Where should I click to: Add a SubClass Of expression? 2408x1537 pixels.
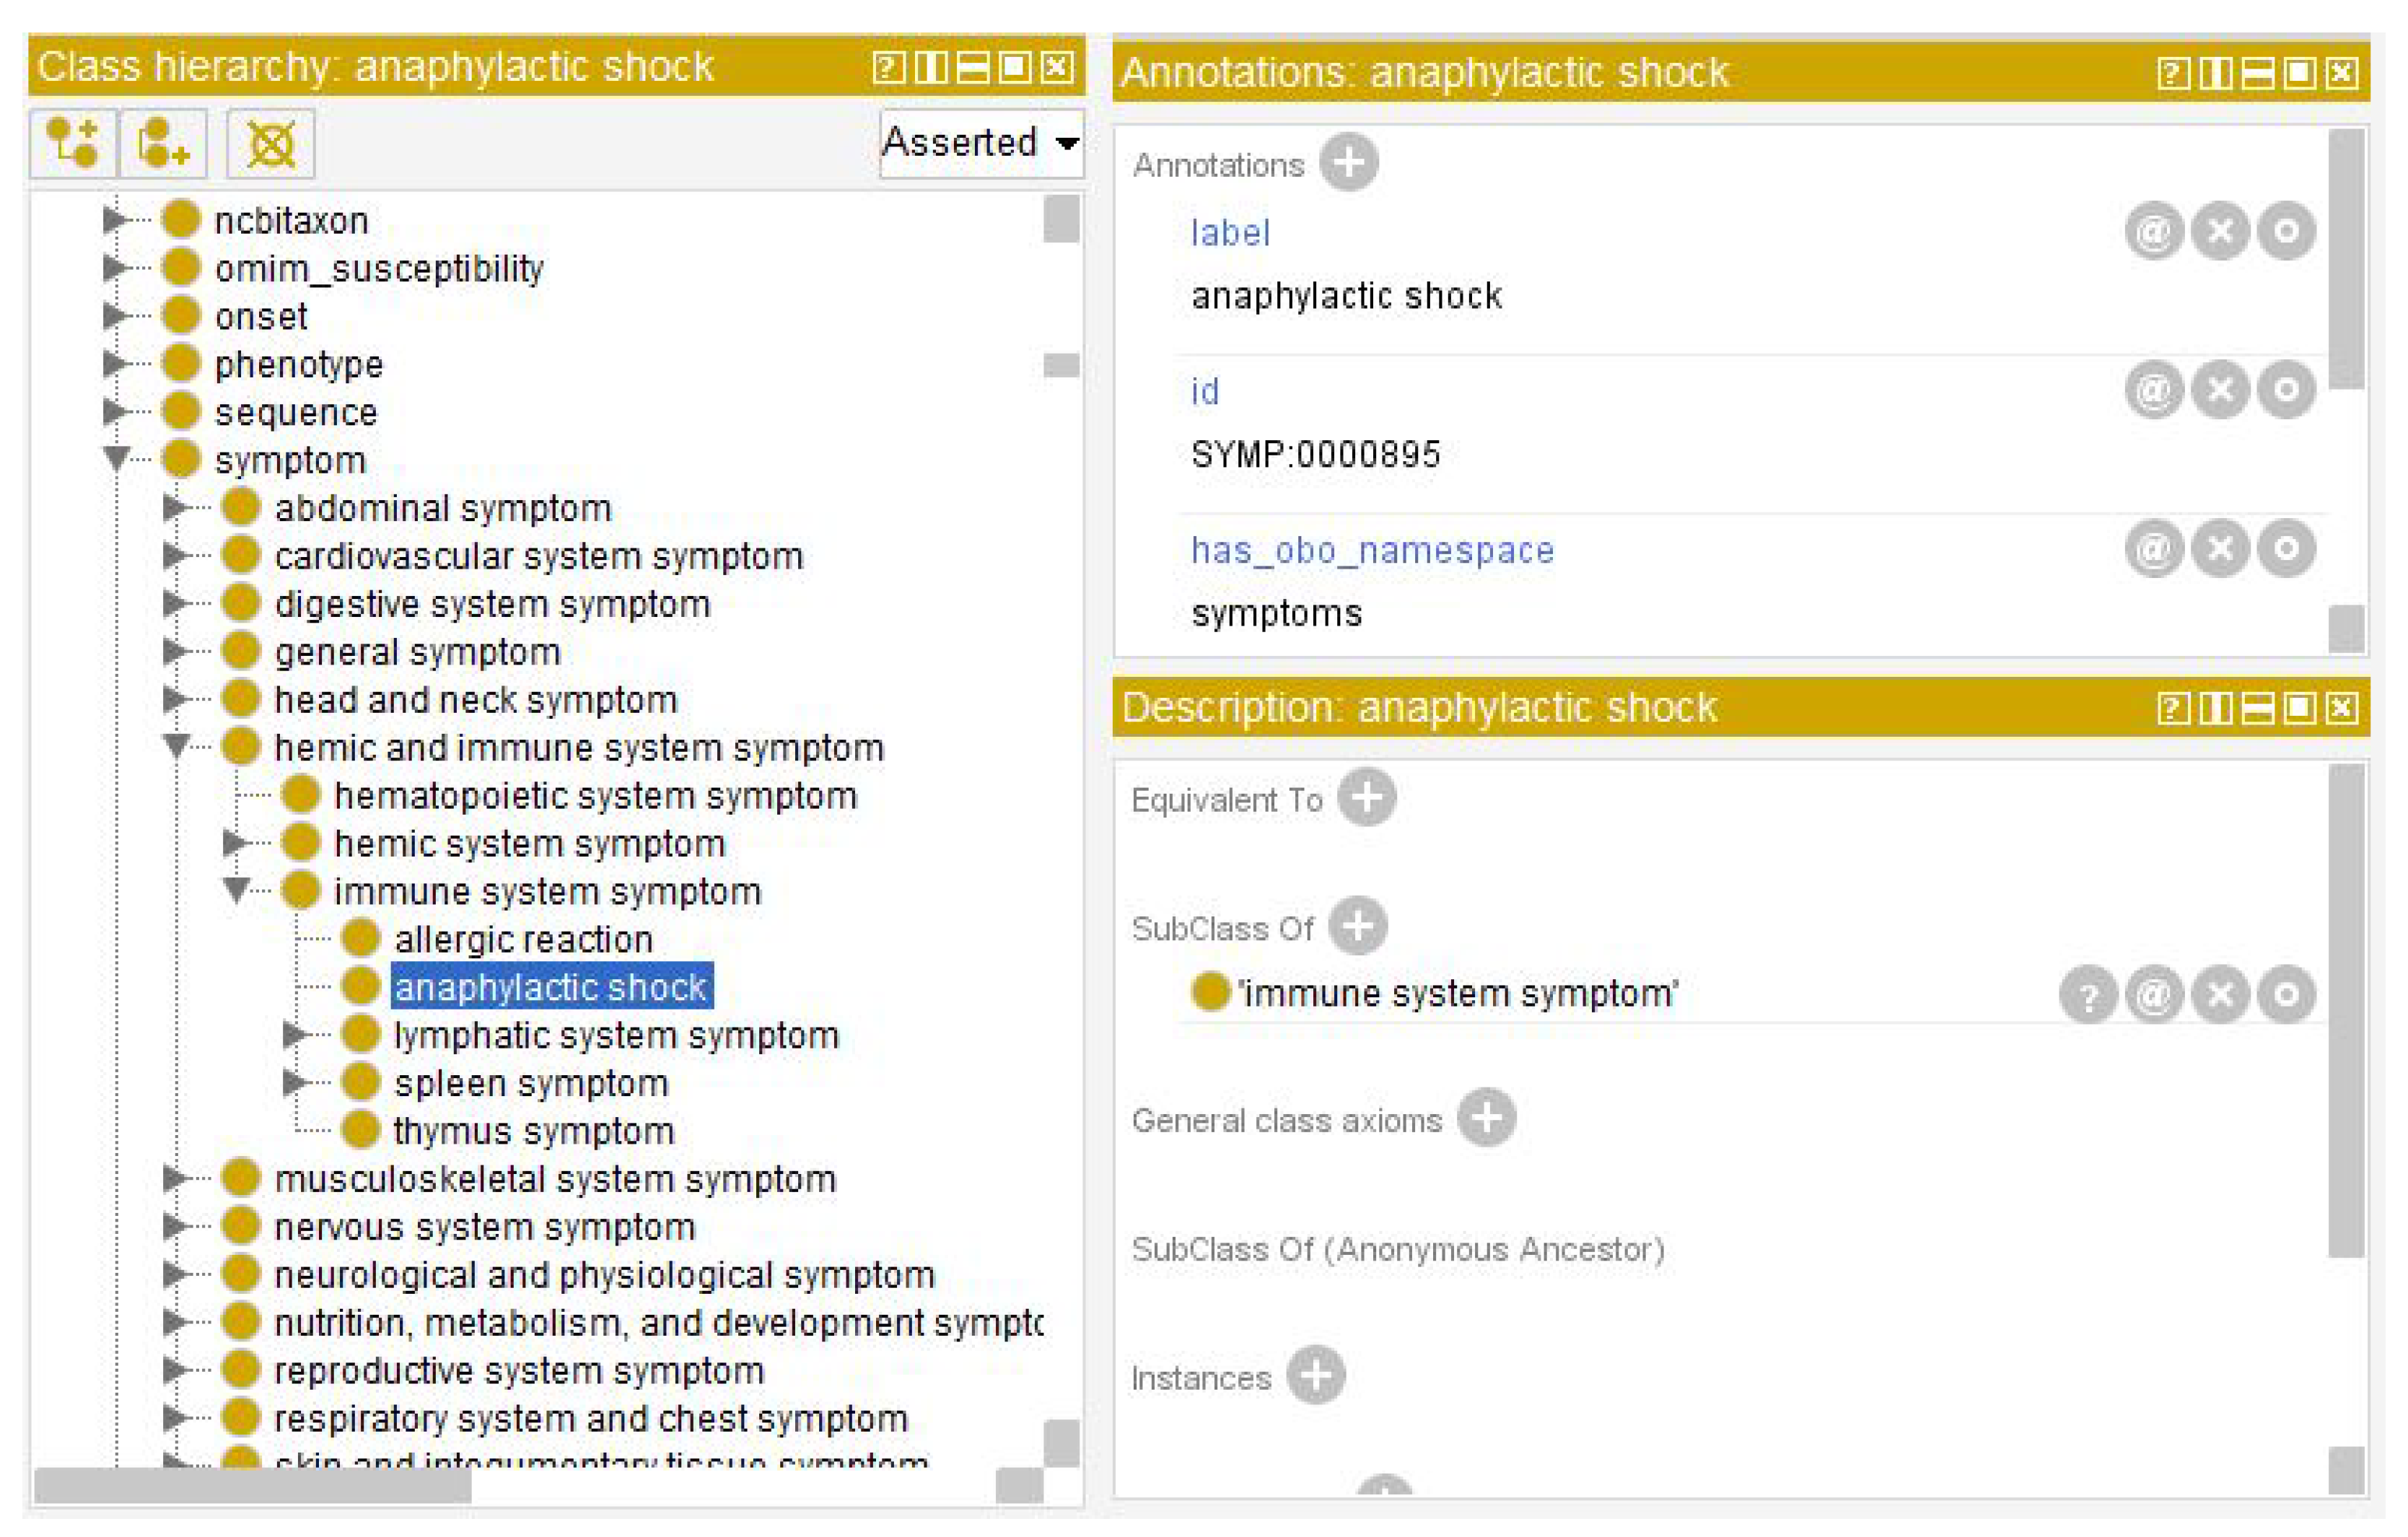click(x=1357, y=926)
